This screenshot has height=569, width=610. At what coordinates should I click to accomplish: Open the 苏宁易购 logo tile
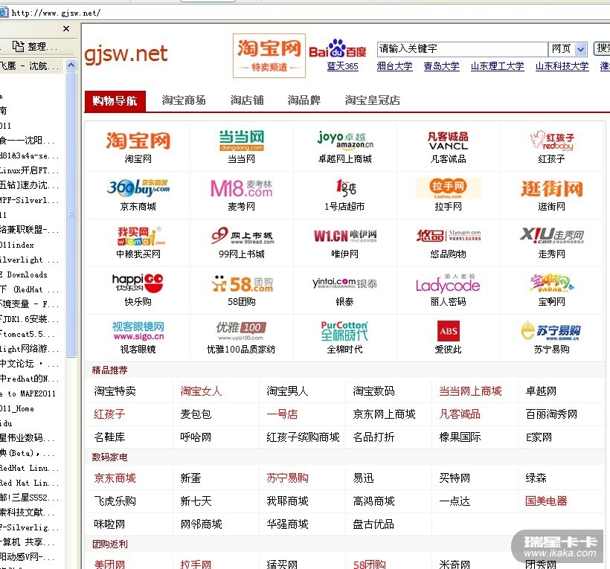551,331
